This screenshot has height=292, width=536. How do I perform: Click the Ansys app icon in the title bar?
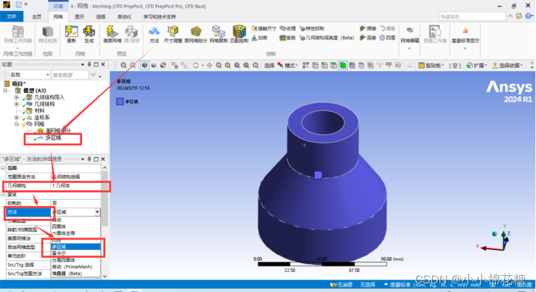click(x=6, y=5)
